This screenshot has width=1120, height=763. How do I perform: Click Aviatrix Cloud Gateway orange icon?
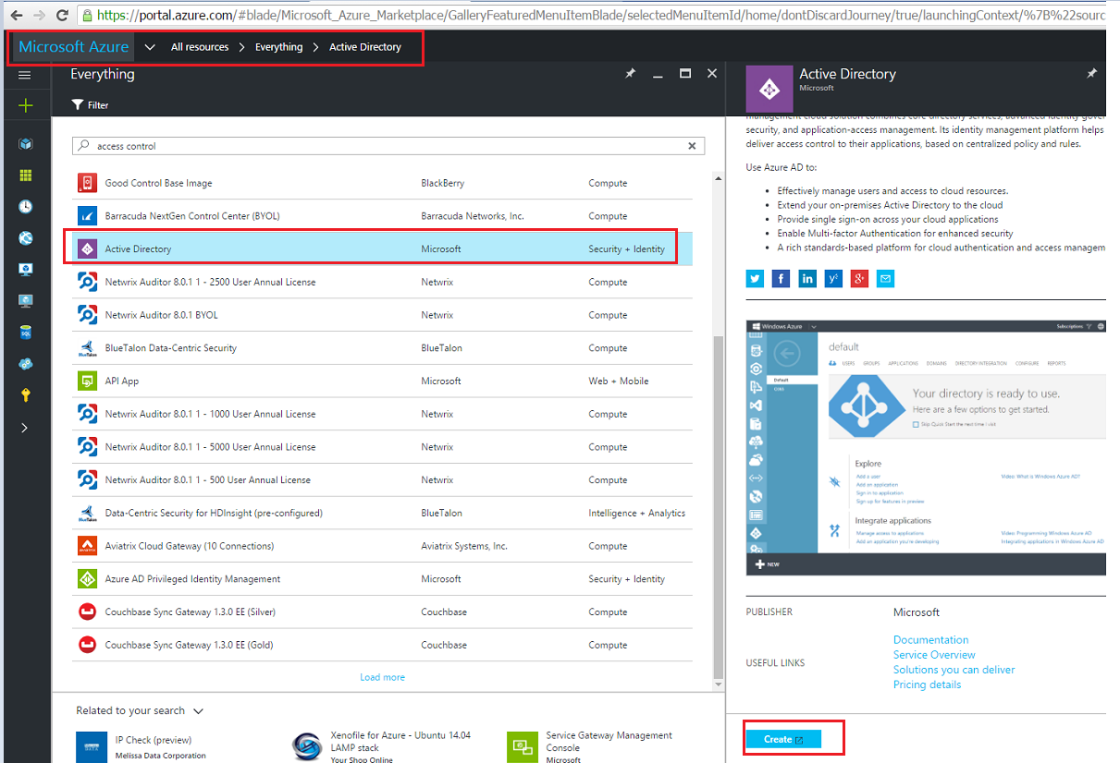(x=87, y=546)
